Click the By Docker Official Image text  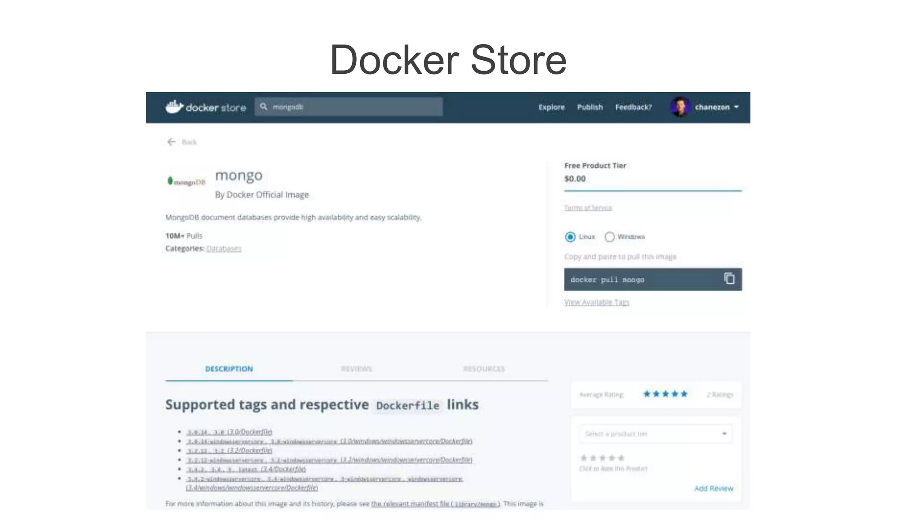point(262,195)
